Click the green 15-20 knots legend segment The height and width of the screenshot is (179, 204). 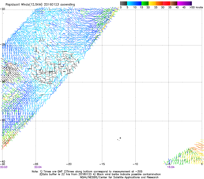pos(145,3)
